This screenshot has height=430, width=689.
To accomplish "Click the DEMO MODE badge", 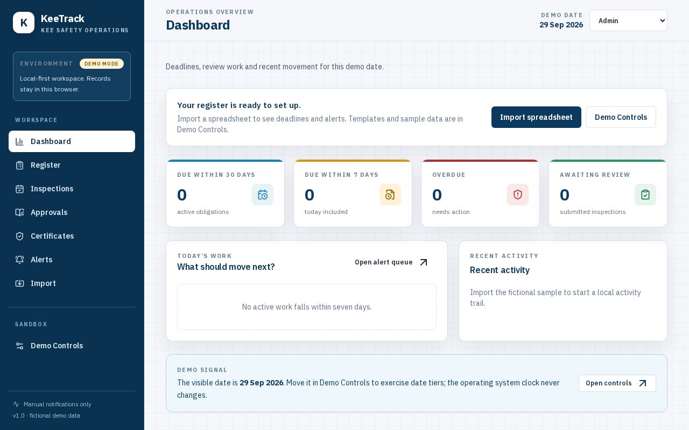I will click(x=102, y=63).
